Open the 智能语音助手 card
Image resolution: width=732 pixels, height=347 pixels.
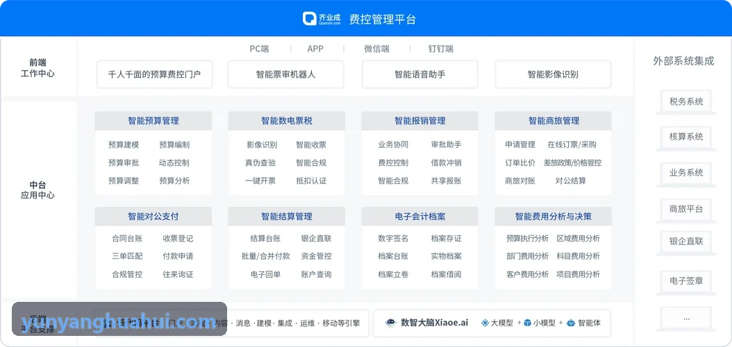(x=419, y=74)
